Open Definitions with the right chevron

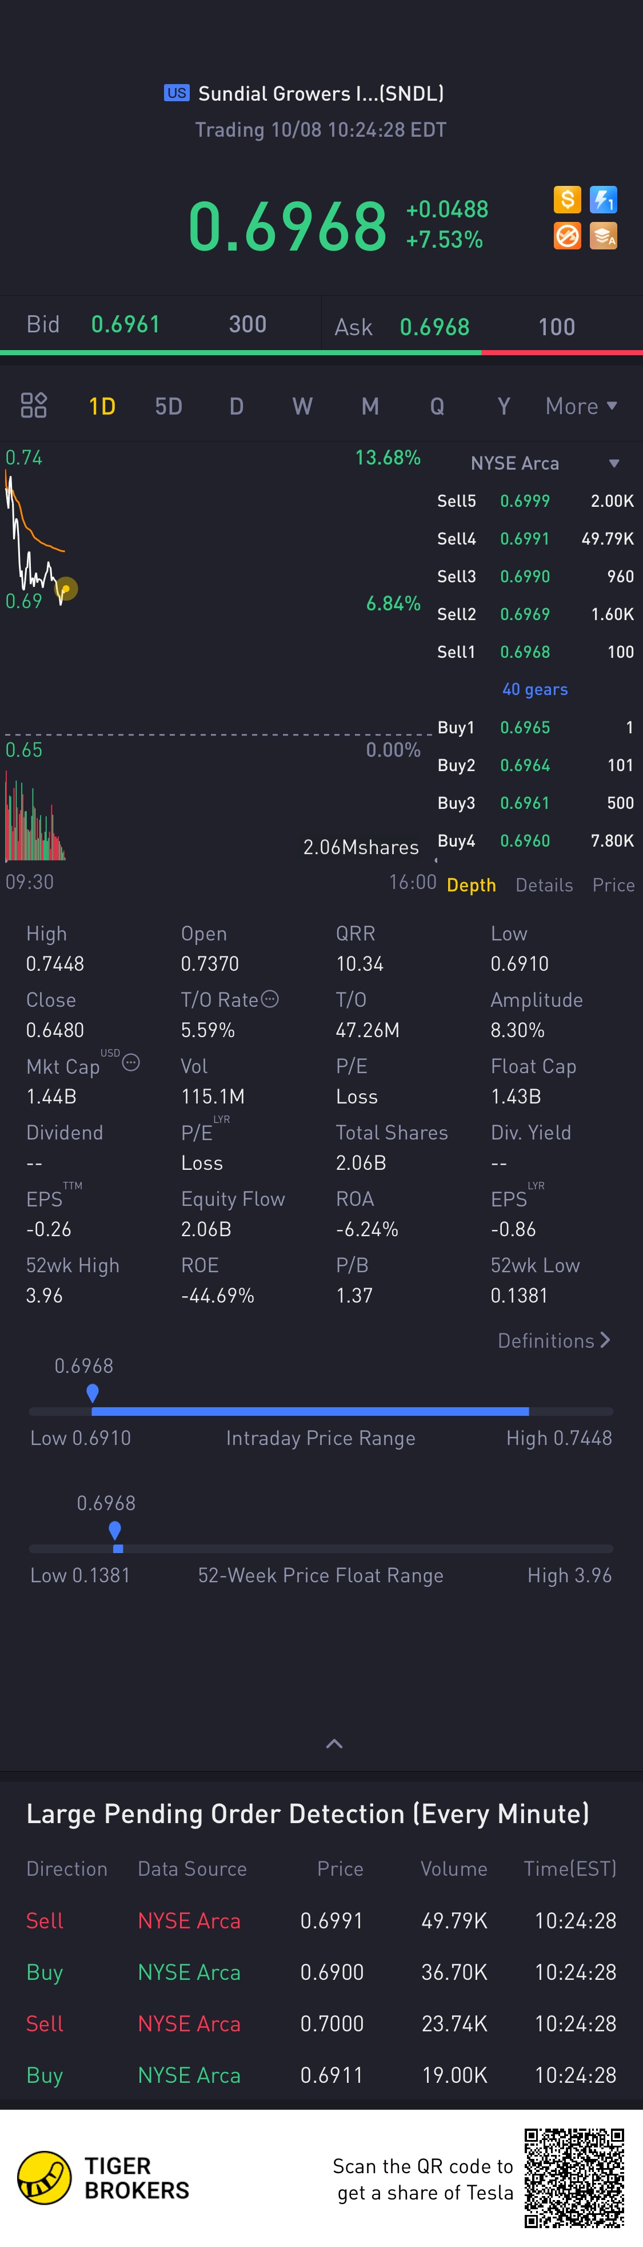tap(554, 1341)
